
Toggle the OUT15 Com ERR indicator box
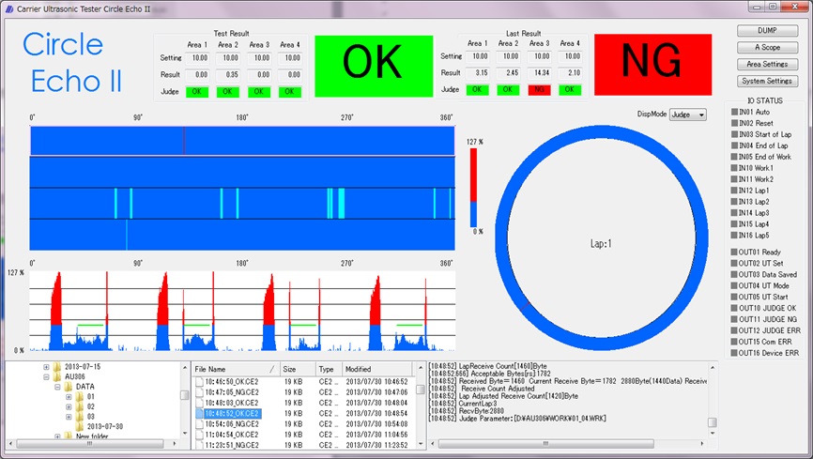click(x=734, y=342)
